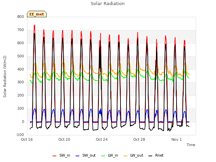This screenshot has width=216, height=162.
Task: Click the -100 y-axis tick label
Action: 20,135
